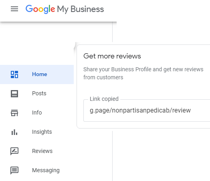Click the Posts sidebar icon

14,94
